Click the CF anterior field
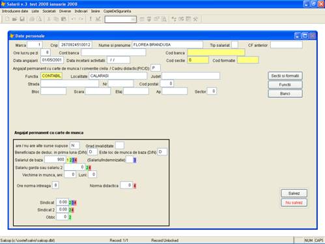Image resolution: width=325 pixels, height=244 pixels. click(x=287, y=45)
